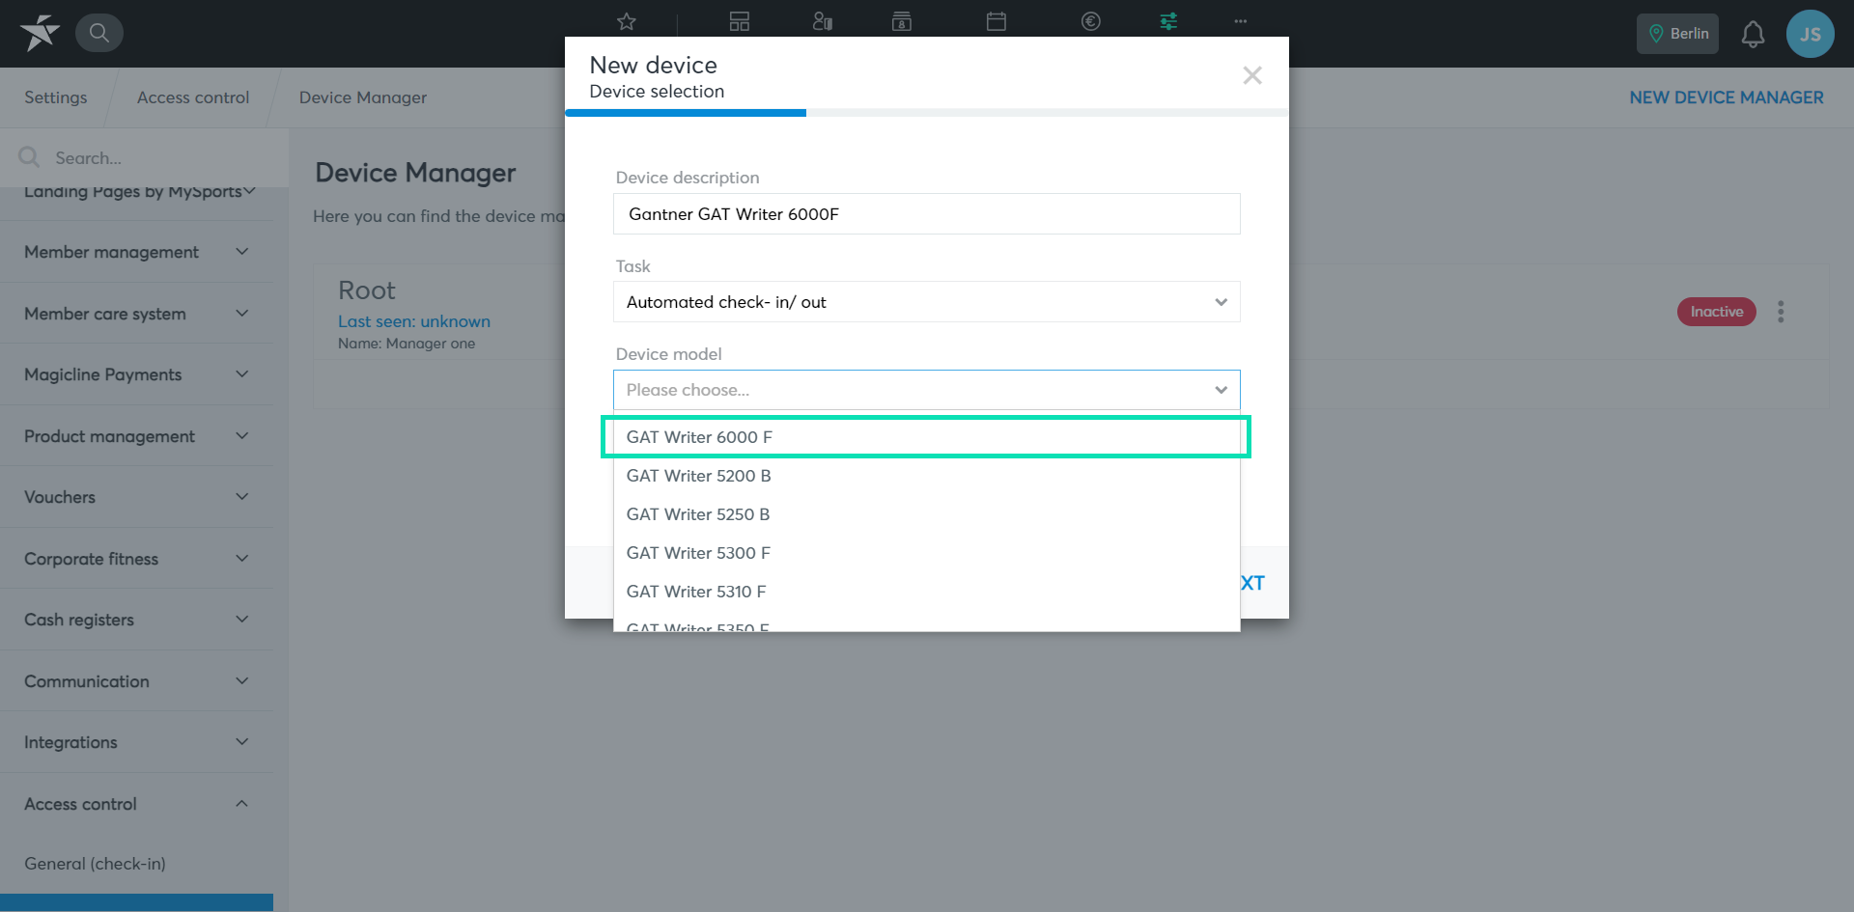The height and width of the screenshot is (912, 1854).
Task: Click the Inactive status badge
Action: [1717, 312]
